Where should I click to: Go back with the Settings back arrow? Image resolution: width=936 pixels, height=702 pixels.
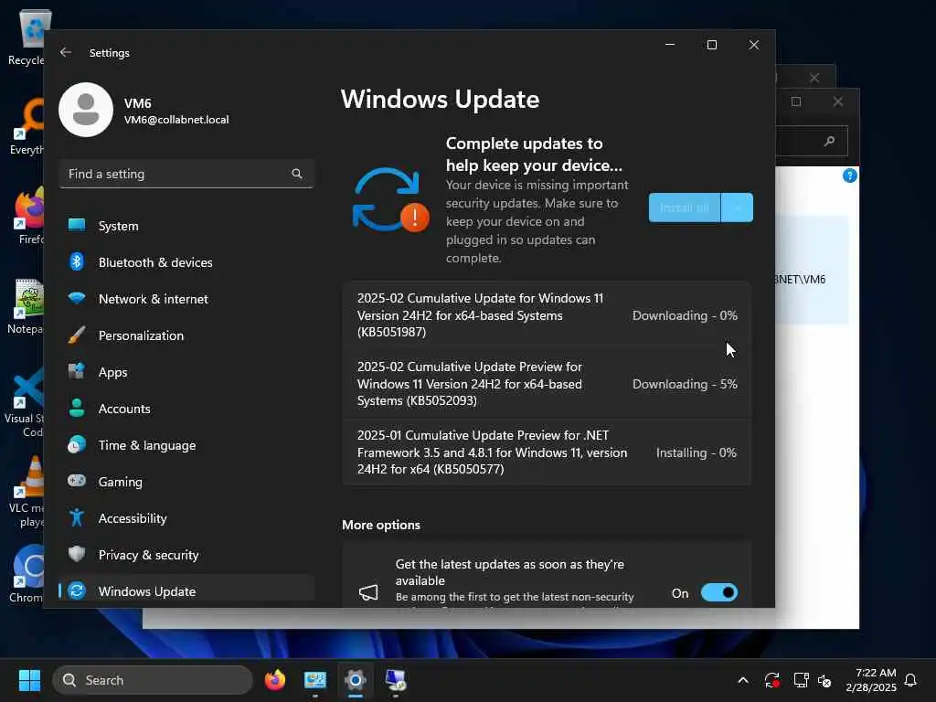click(66, 52)
